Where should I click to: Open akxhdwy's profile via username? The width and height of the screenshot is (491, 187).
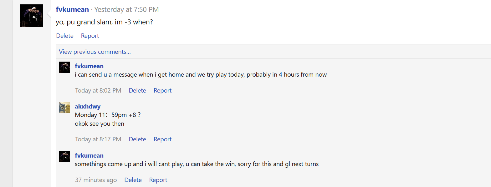(88, 107)
